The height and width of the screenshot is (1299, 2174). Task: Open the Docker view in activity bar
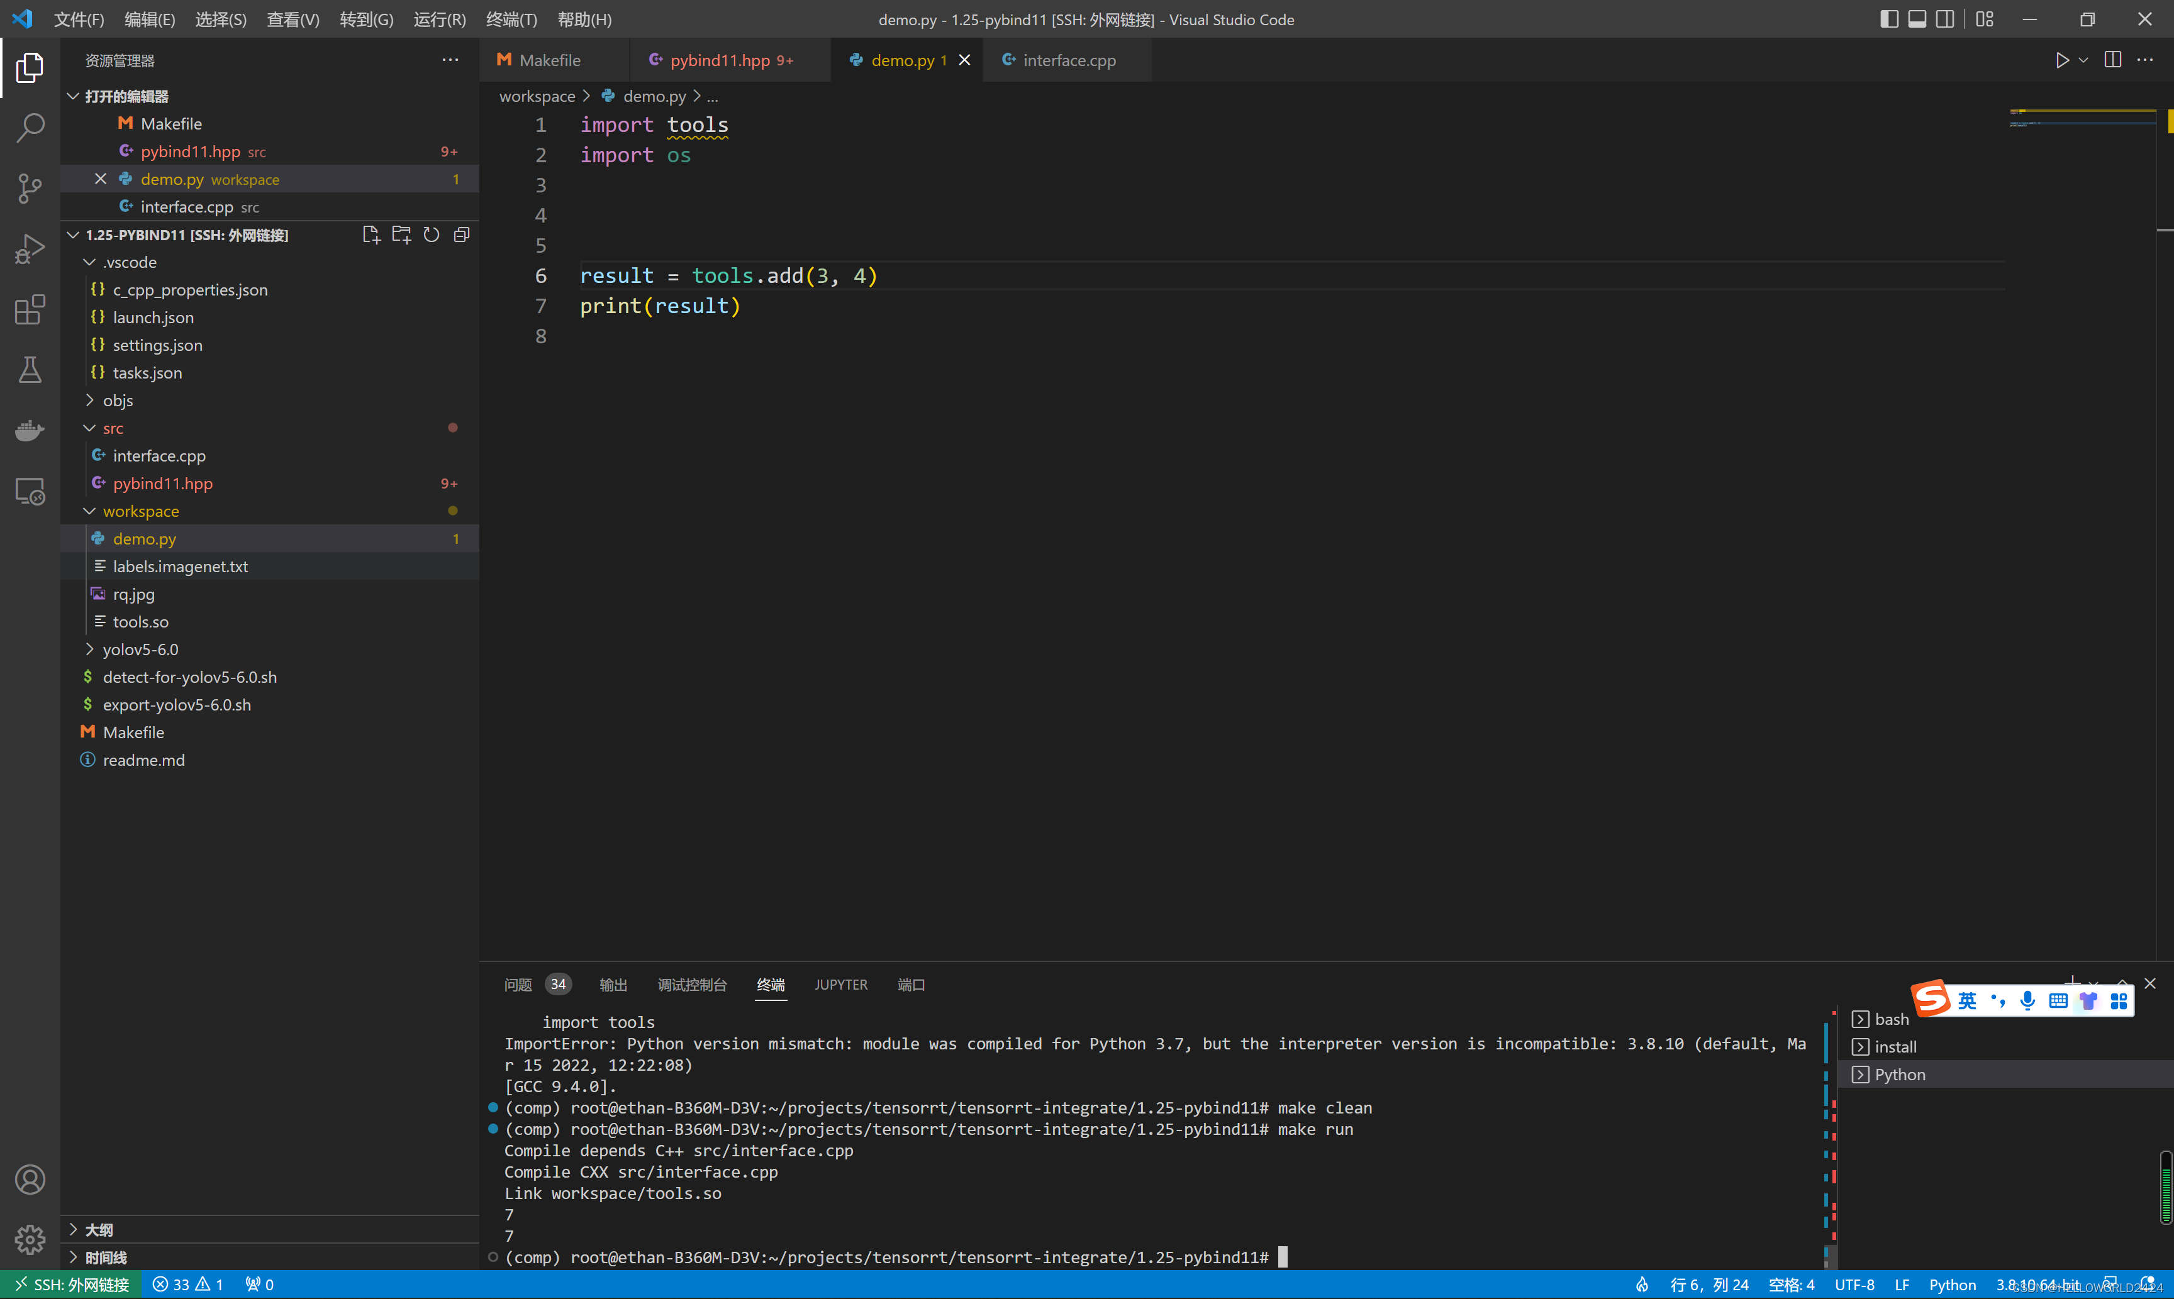coord(30,431)
